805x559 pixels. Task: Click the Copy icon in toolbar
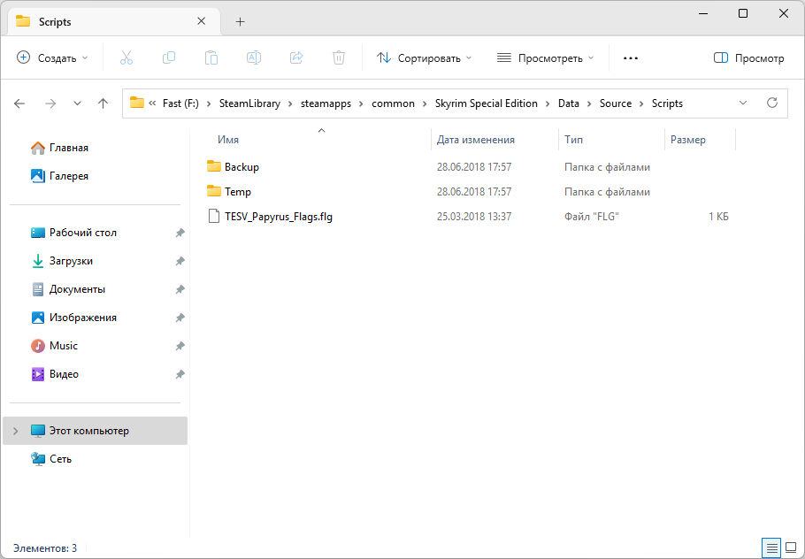click(169, 57)
